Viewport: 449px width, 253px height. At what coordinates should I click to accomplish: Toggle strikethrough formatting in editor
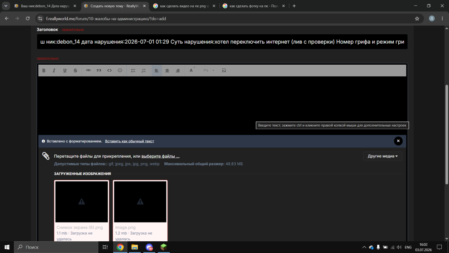[x=75, y=71]
